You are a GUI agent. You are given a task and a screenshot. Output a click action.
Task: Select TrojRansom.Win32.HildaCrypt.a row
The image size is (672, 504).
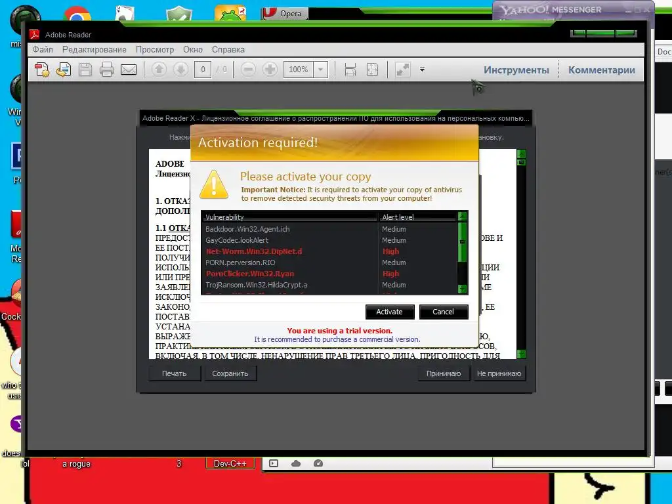pyautogui.click(x=330, y=285)
